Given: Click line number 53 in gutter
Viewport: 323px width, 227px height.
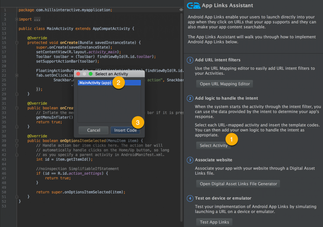Looking at the screenshot, I should click(4, 206).
